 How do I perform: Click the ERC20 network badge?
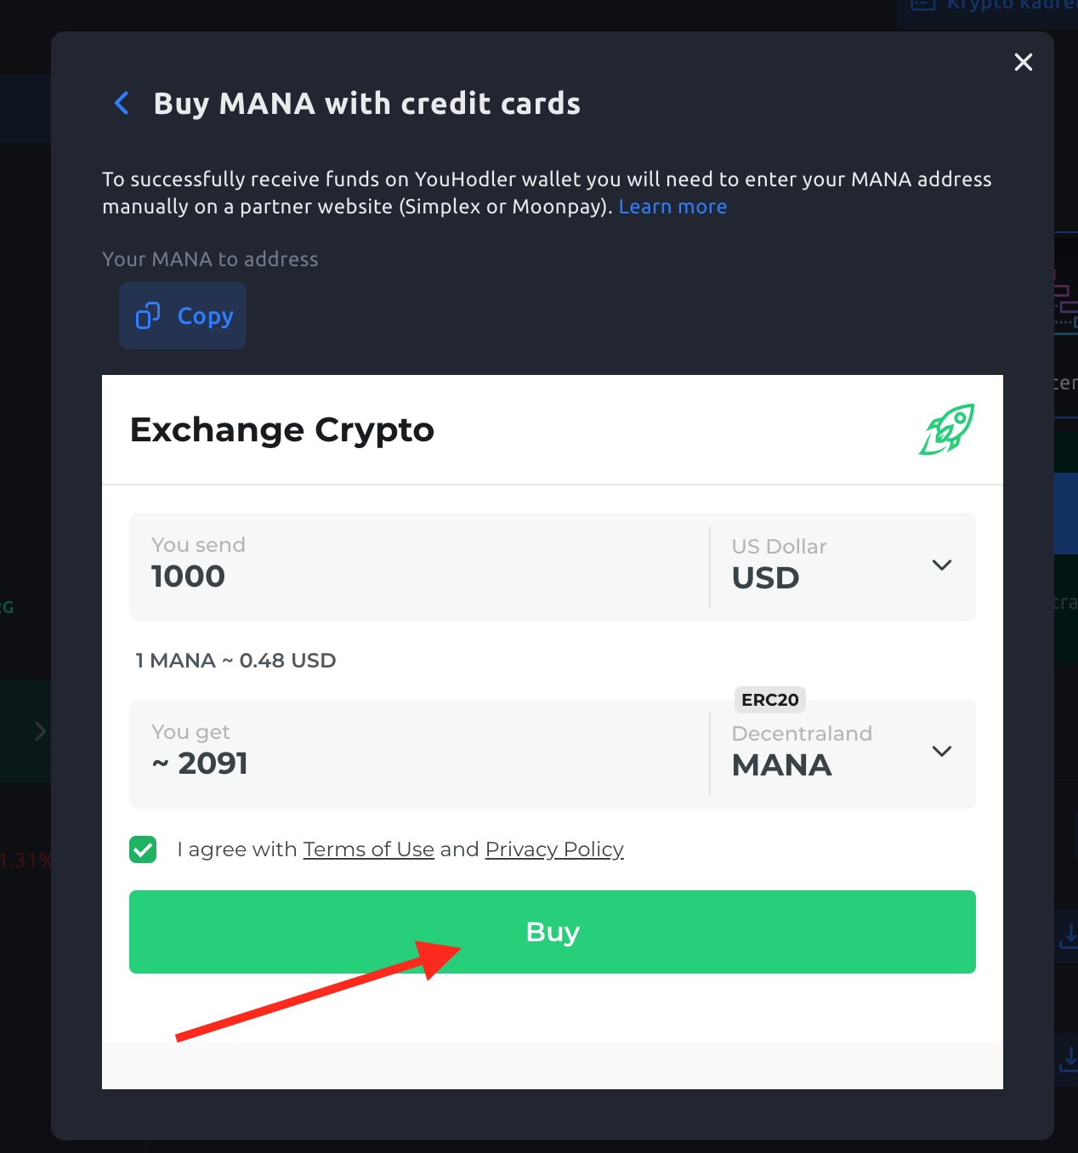click(x=770, y=700)
